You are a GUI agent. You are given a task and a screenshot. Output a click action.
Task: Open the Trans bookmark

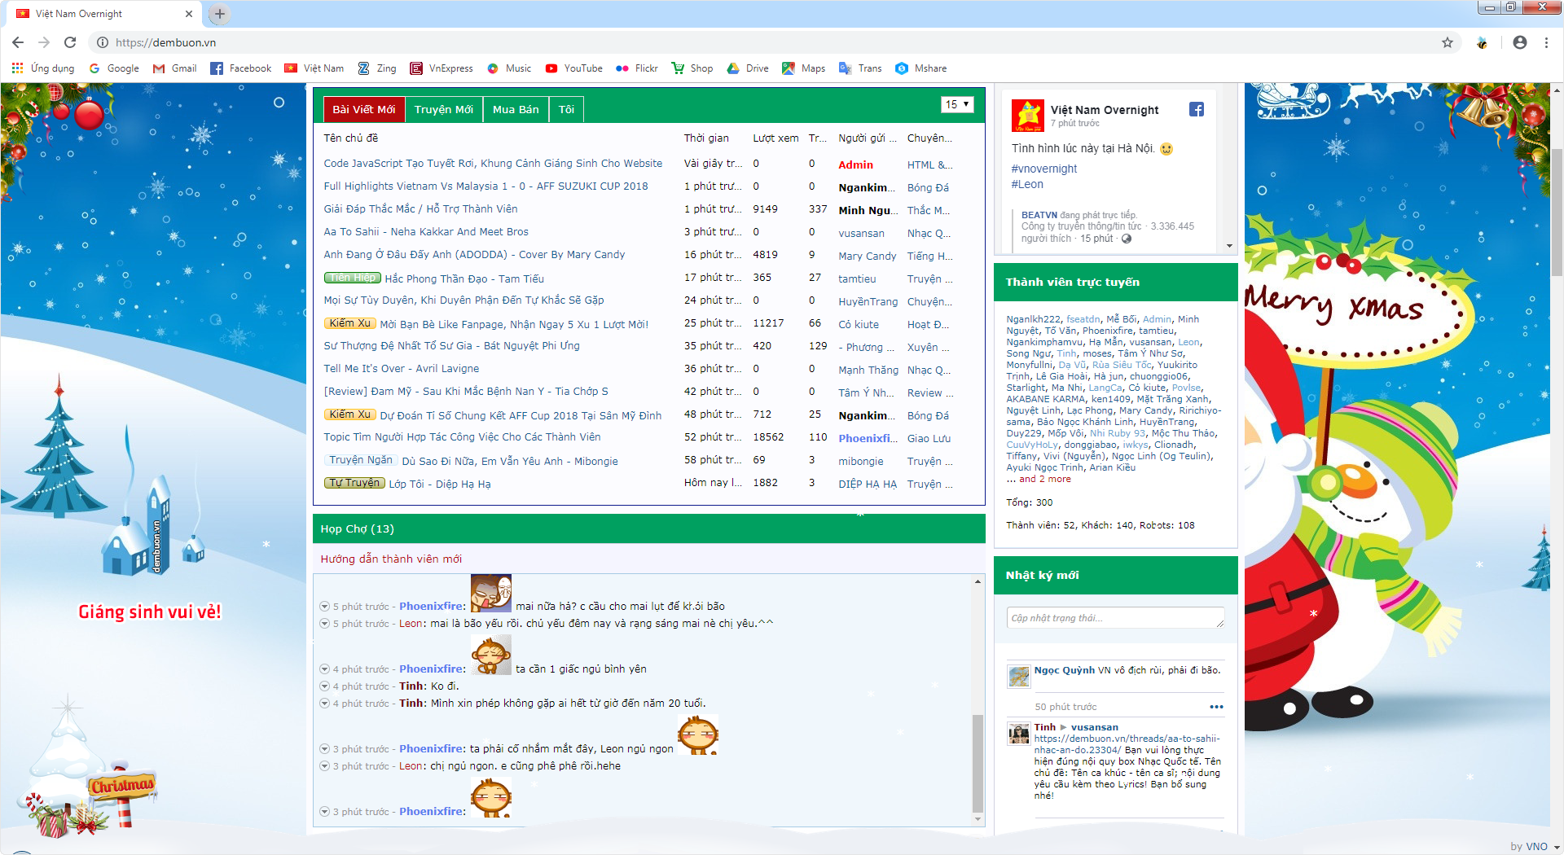(x=860, y=68)
